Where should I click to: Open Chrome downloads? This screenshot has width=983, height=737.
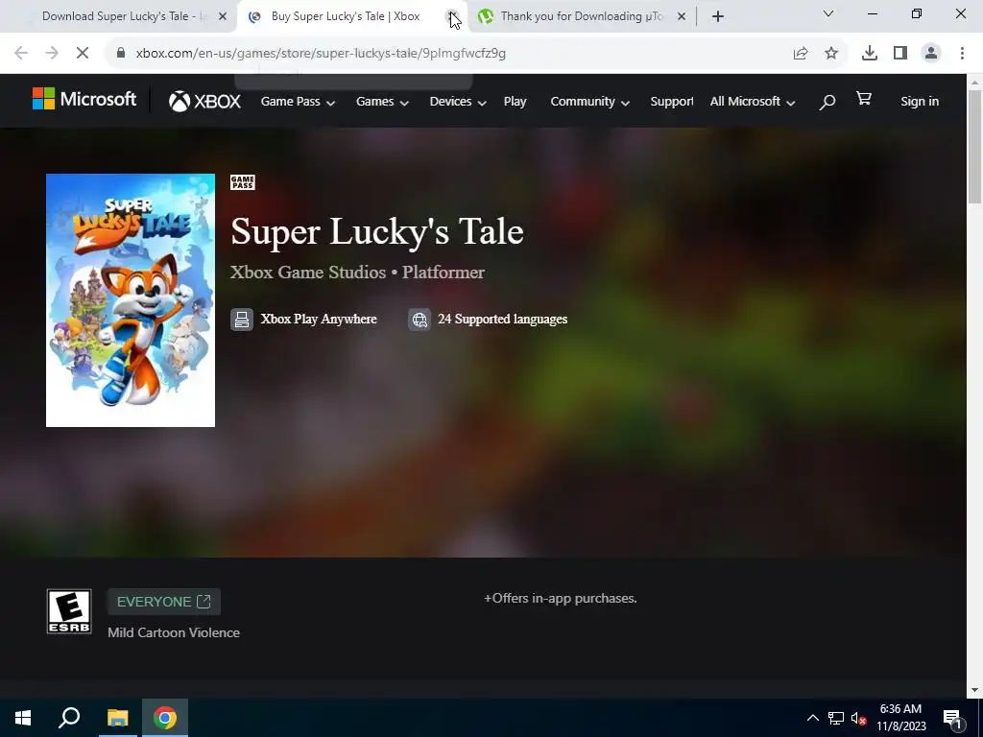click(x=870, y=54)
